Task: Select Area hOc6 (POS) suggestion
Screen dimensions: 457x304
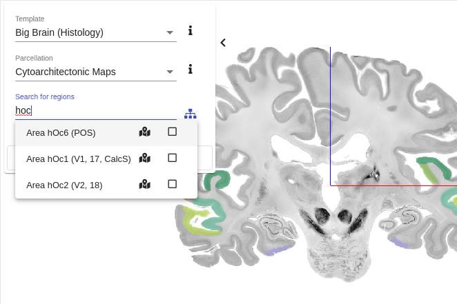Action: click(x=106, y=132)
